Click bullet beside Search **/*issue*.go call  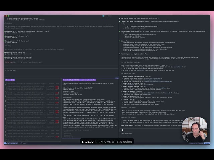pos(4,36)
